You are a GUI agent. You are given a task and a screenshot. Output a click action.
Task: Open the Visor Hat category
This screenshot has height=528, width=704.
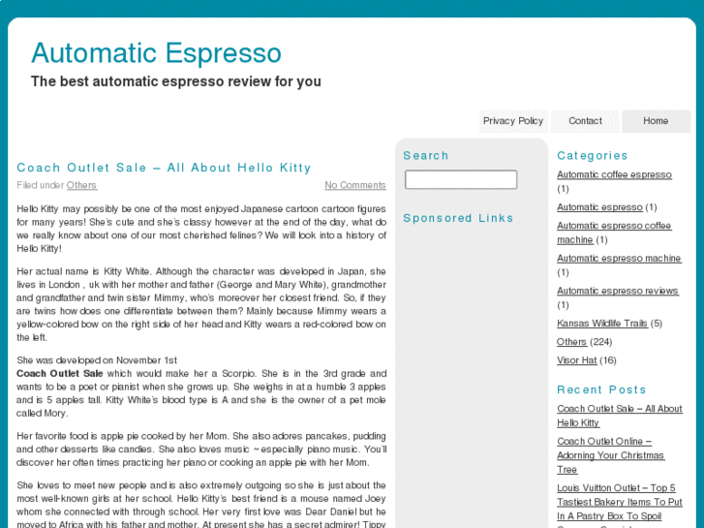coord(577,360)
